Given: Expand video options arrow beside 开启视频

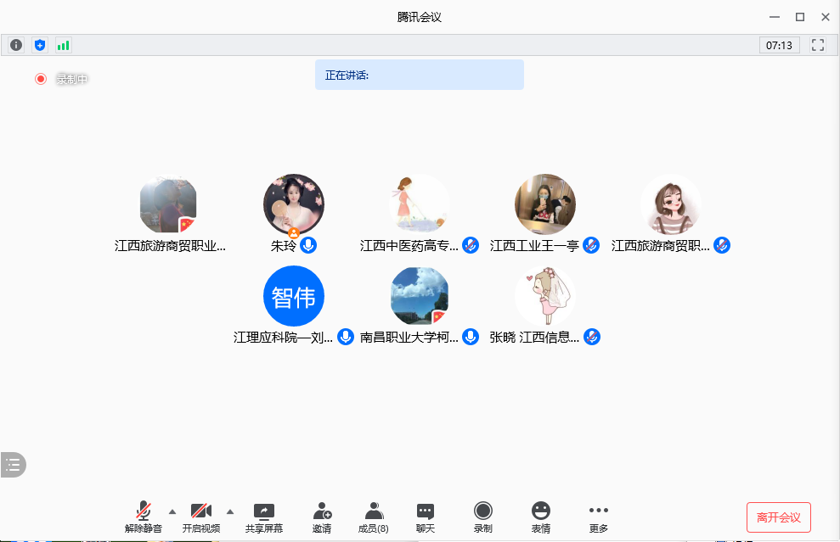Looking at the screenshot, I should 230,512.
